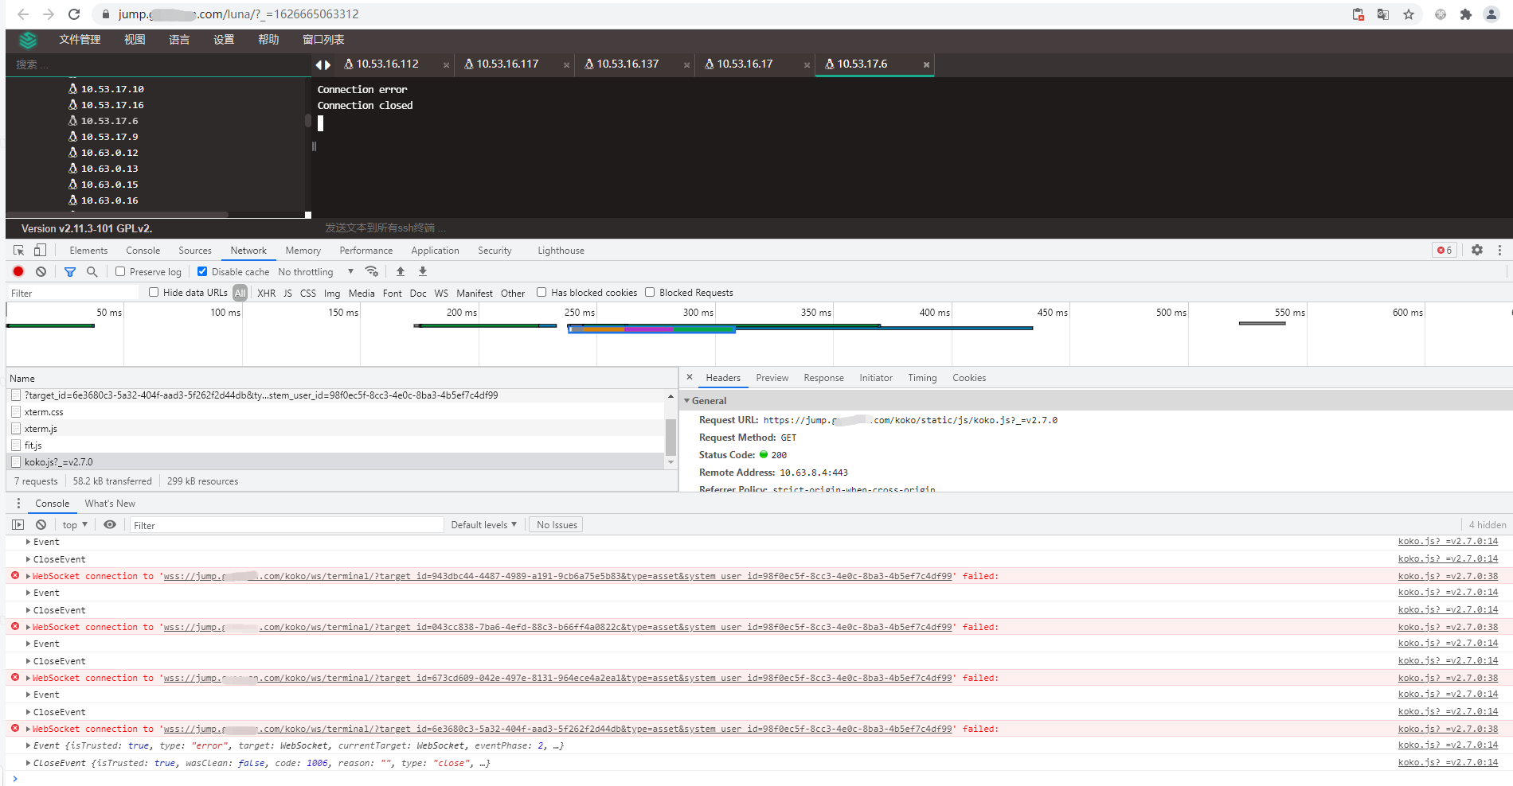Open network conditions wifi icon
This screenshot has width=1513, height=786.
point(372,271)
